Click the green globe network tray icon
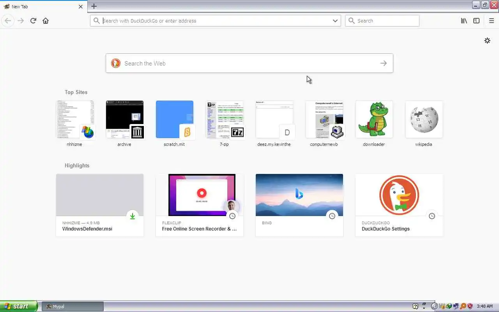499x312 pixels. (449, 306)
